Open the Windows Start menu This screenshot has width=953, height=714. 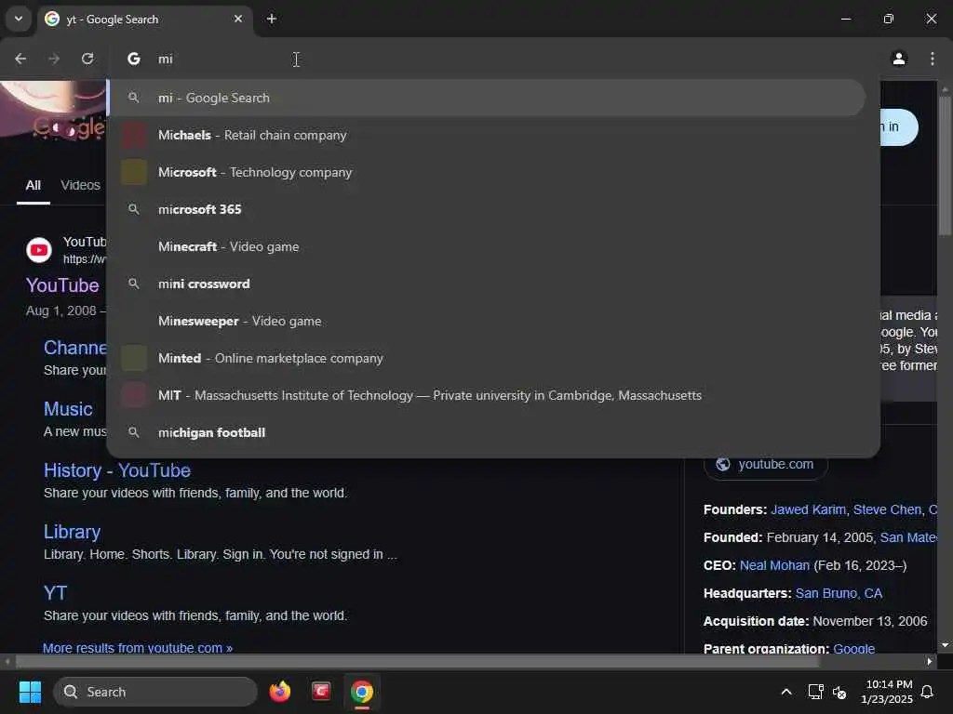tap(30, 692)
